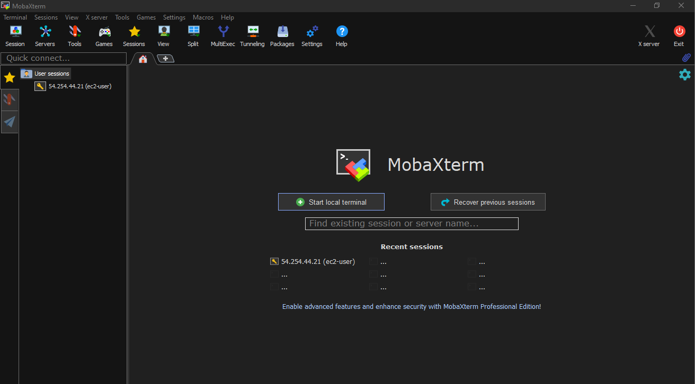Click the MobaXterm logo in title bar

tap(5, 6)
